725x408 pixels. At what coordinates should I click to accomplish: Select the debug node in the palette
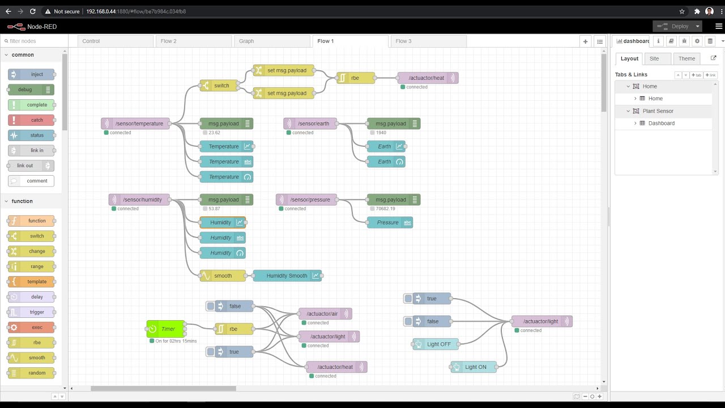31,90
